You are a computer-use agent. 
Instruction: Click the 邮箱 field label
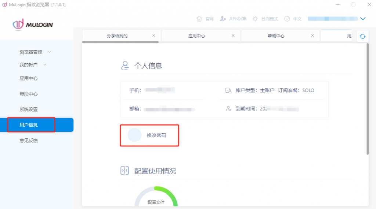point(135,109)
